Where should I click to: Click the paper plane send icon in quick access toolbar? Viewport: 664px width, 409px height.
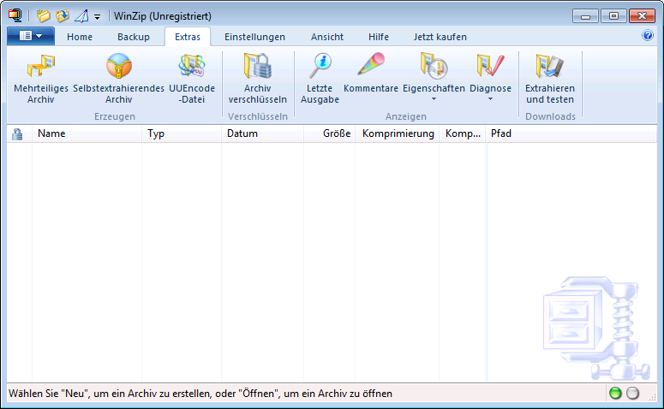(x=81, y=16)
